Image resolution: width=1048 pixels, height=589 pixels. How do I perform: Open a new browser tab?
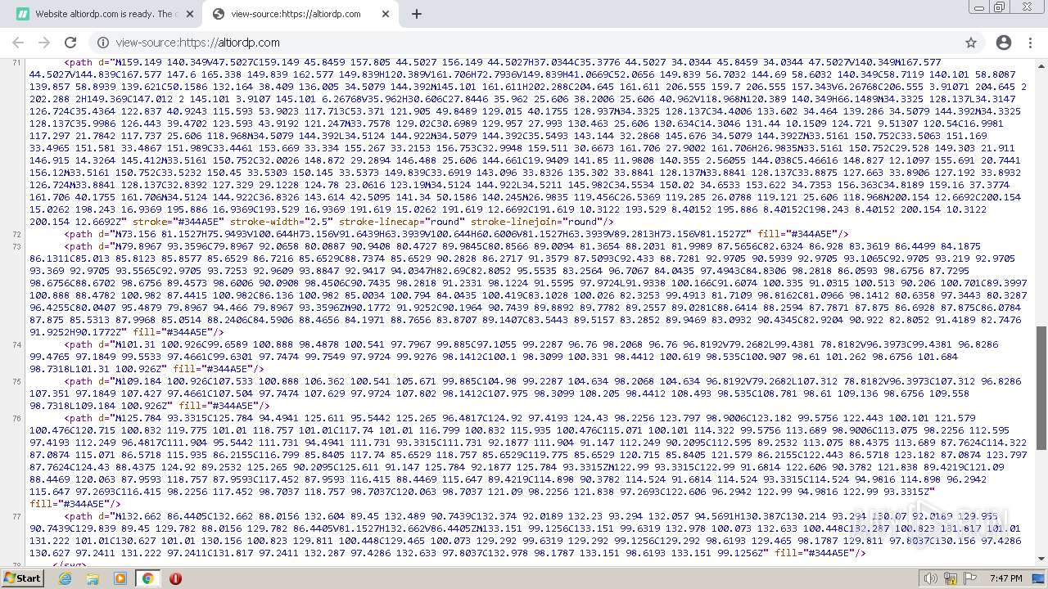417,14
